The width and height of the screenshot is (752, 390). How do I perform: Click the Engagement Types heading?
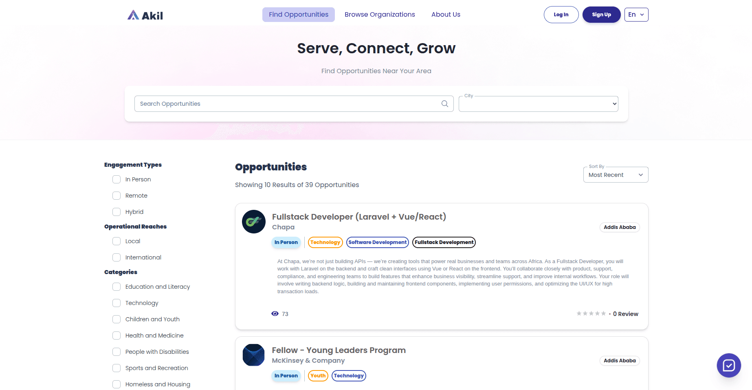coord(133,165)
